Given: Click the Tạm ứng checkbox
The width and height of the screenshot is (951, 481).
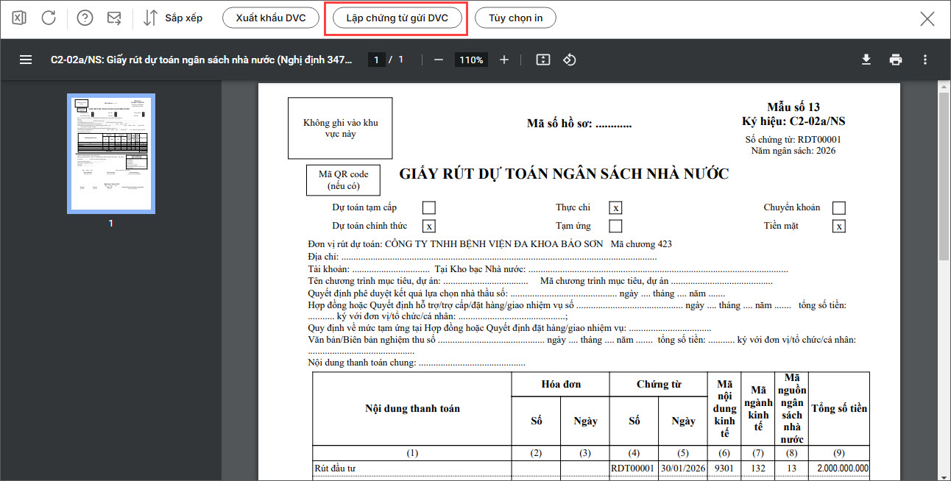Looking at the screenshot, I should pos(615,226).
